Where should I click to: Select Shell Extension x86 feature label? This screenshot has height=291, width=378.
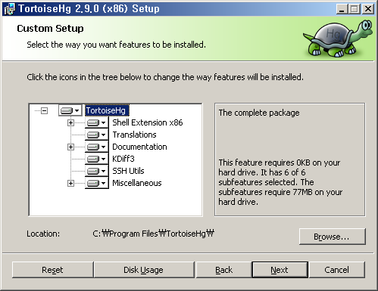point(148,122)
